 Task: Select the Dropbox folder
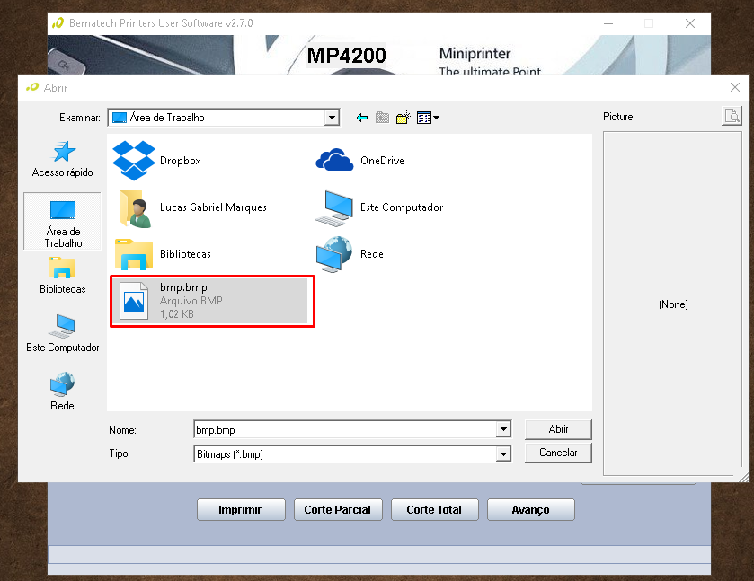157,161
